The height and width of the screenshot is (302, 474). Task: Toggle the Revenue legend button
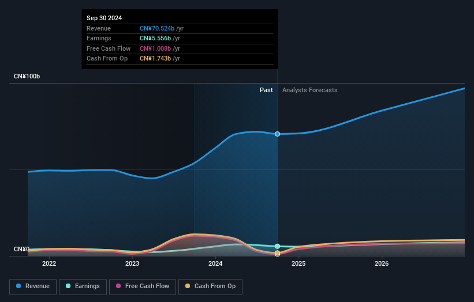coord(33,286)
